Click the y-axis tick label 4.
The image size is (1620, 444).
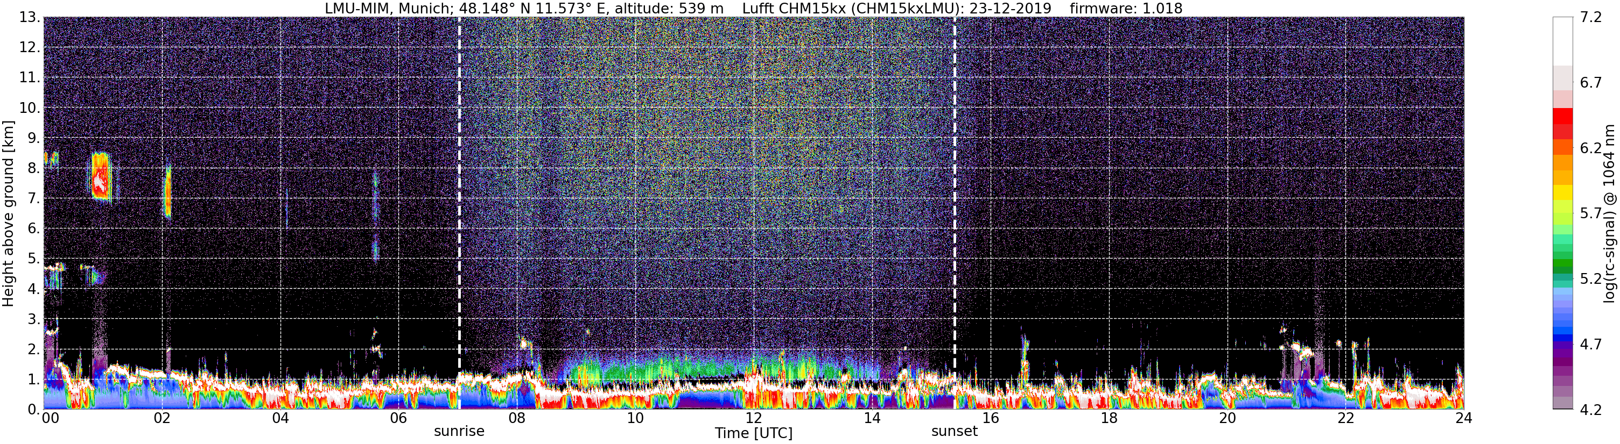point(34,289)
